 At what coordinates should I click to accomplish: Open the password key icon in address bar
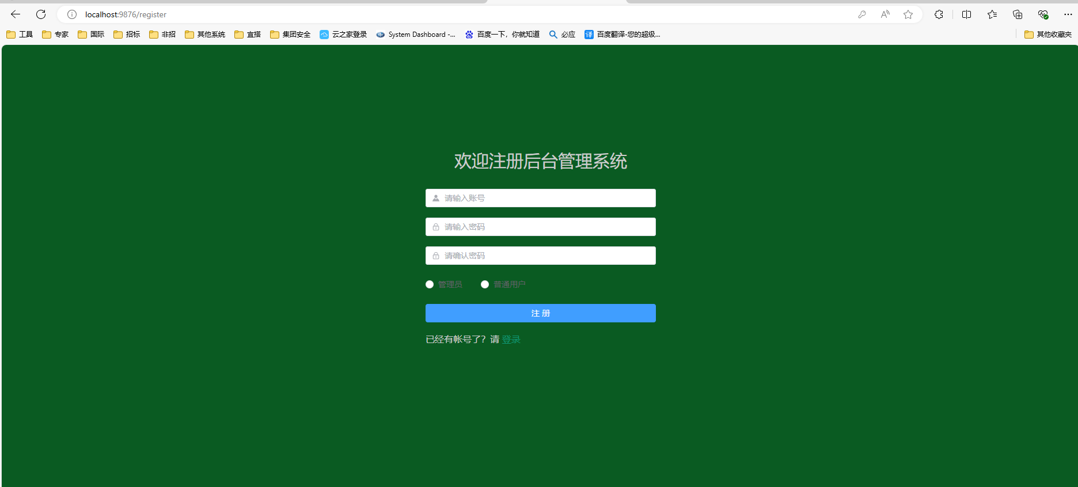coord(862,14)
